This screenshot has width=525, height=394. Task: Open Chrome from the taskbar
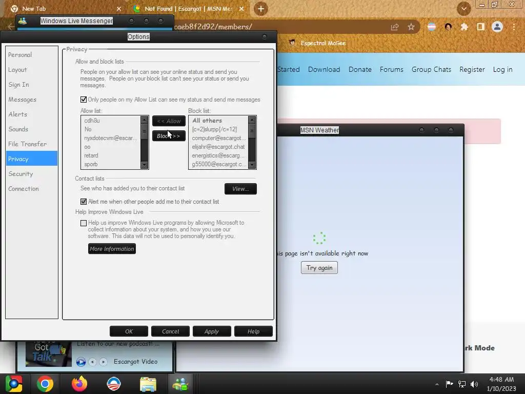45,384
